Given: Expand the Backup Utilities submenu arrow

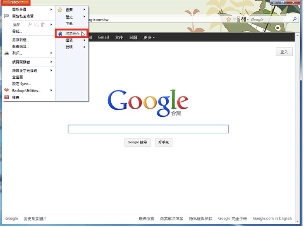Looking at the screenshot, I should coord(51,90).
